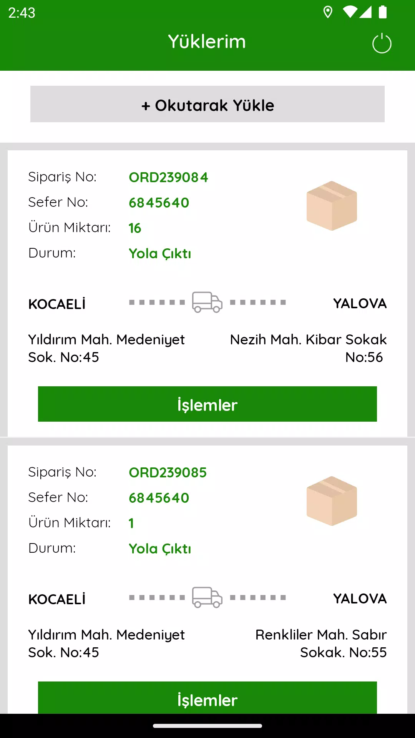
Task: Tap Yola Çıktı status in second card
Action: [x=160, y=549]
